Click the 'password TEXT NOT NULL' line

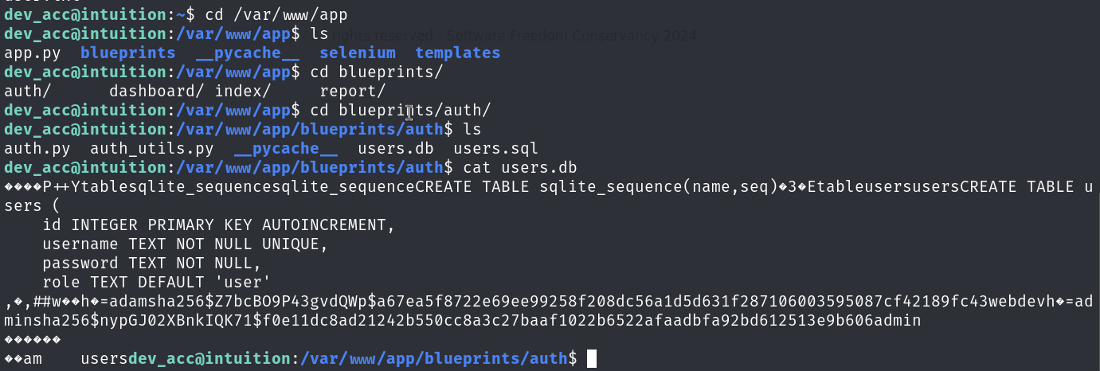[151, 264]
